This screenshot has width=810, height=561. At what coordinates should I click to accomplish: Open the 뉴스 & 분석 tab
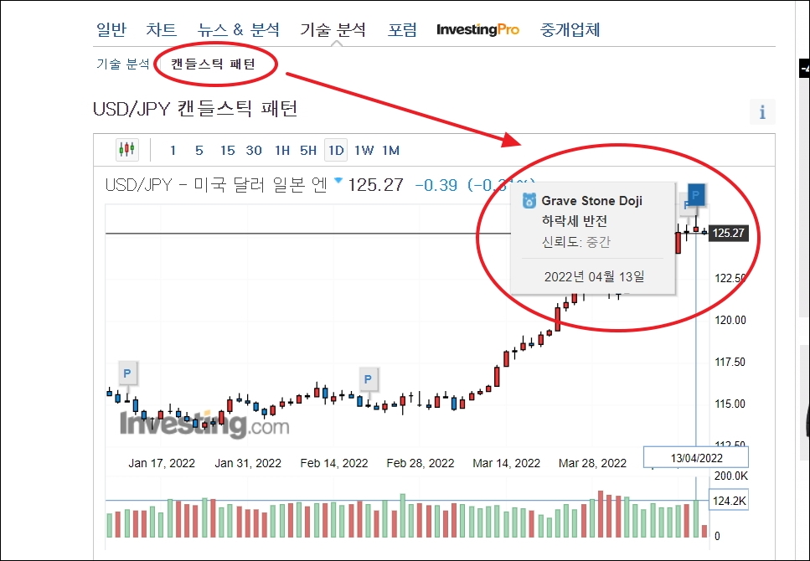click(x=238, y=29)
